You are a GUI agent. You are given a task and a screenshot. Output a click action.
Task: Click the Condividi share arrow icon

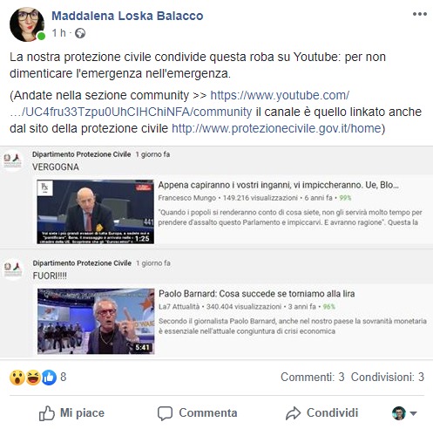pos(293,413)
